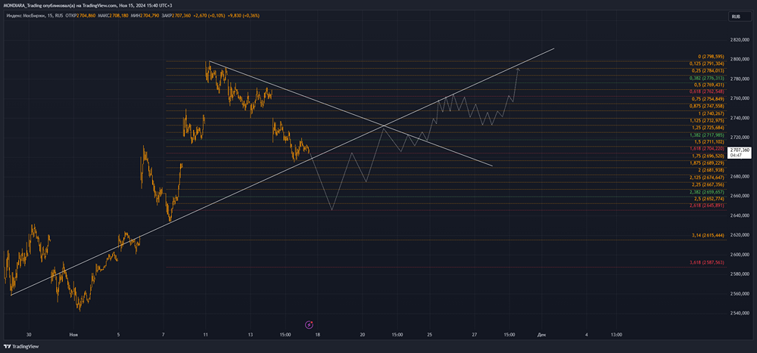Image resolution: width=757 pixels, height=353 pixels.
Task: Click the 13:00 label on time axis
Action: pos(616,334)
